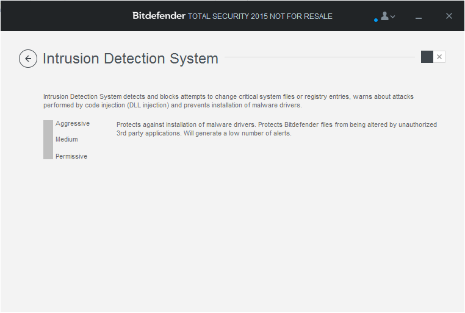The image size is (465, 313).
Task: Click the malware drivers level description text
Action: [276, 129]
